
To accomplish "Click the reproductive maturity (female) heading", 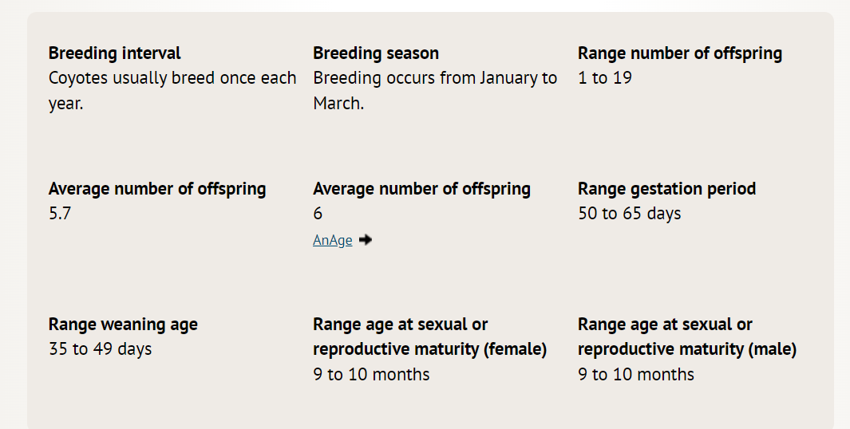I will 429,337.
